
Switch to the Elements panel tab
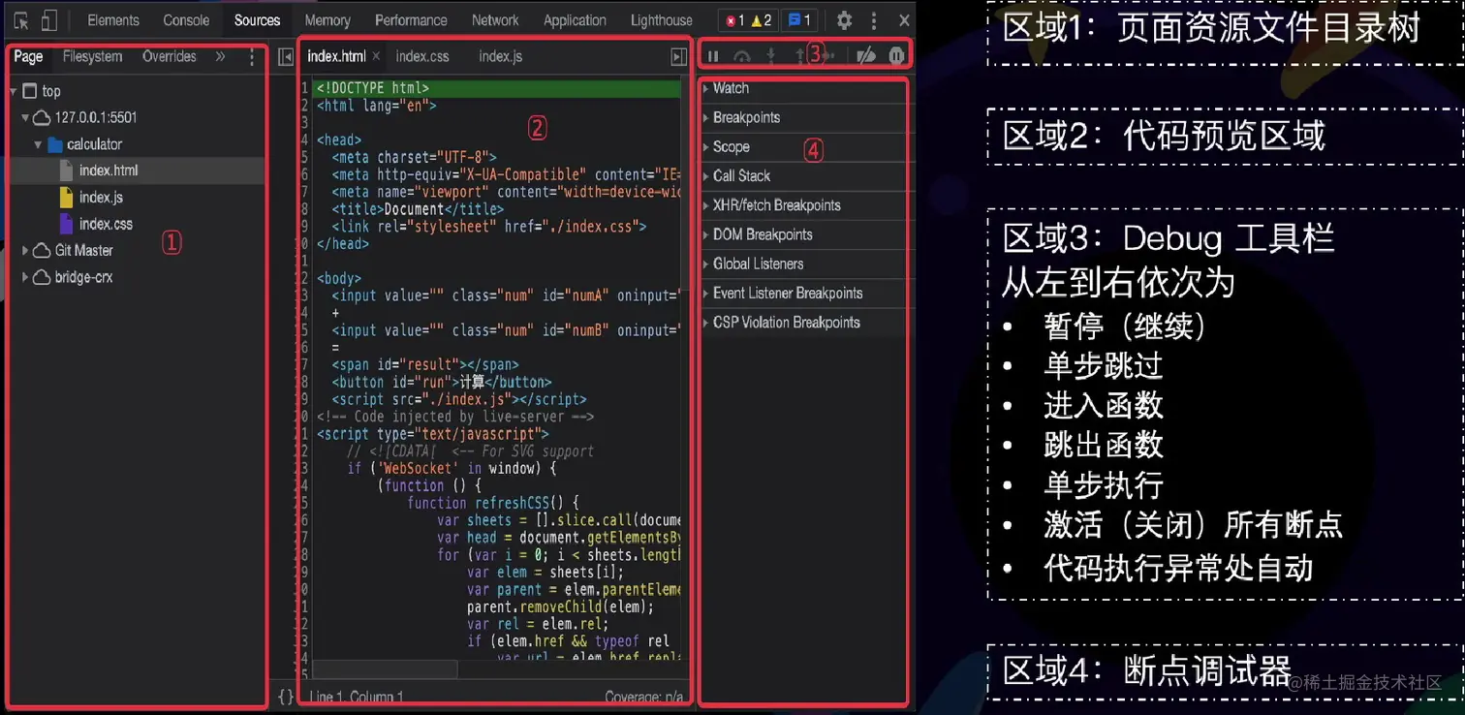[x=113, y=20]
